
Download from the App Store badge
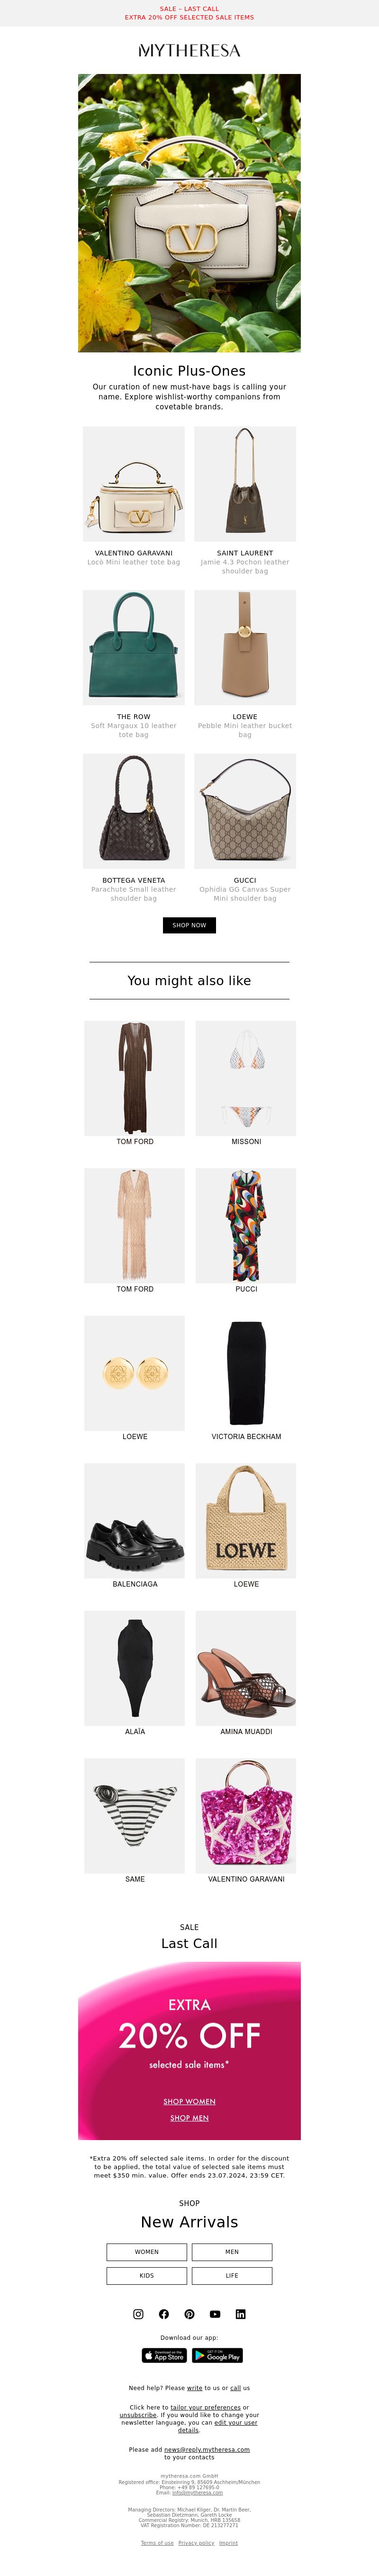[164, 2355]
